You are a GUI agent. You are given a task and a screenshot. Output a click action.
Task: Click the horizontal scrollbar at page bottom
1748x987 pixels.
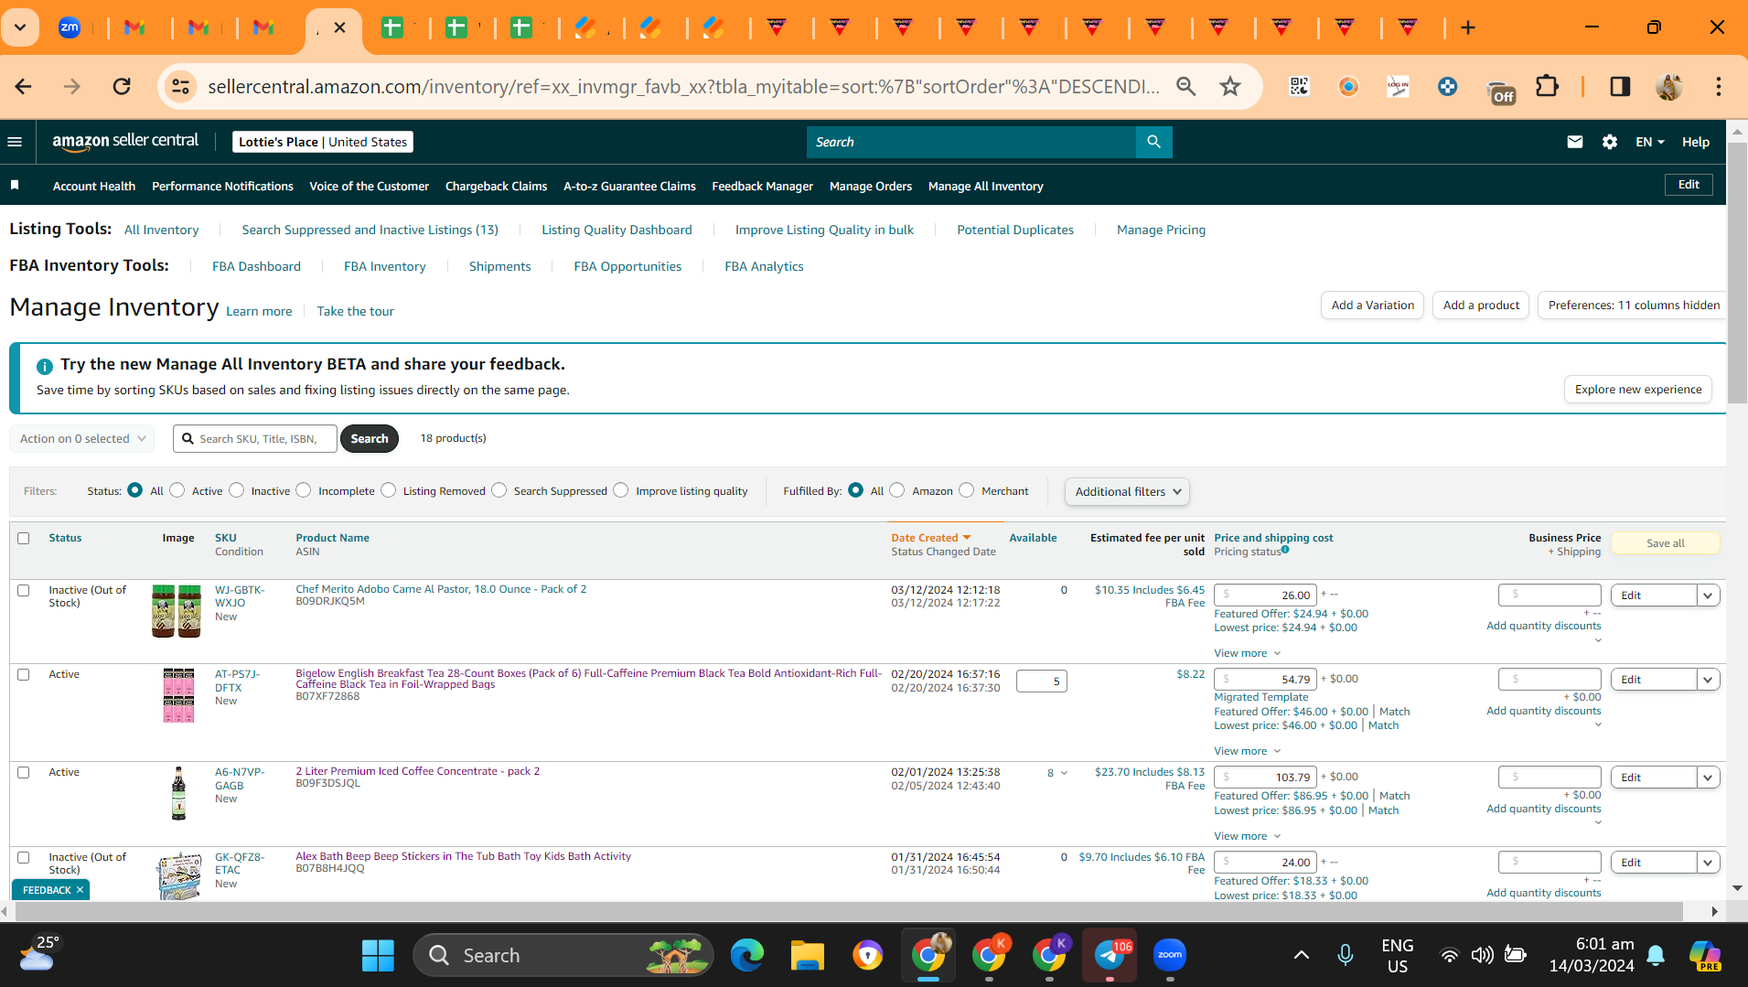[851, 912]
